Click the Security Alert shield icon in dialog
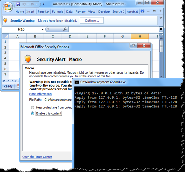Image resolution: width=185 pixels, height=172 pixels. [x=28, y=59]
